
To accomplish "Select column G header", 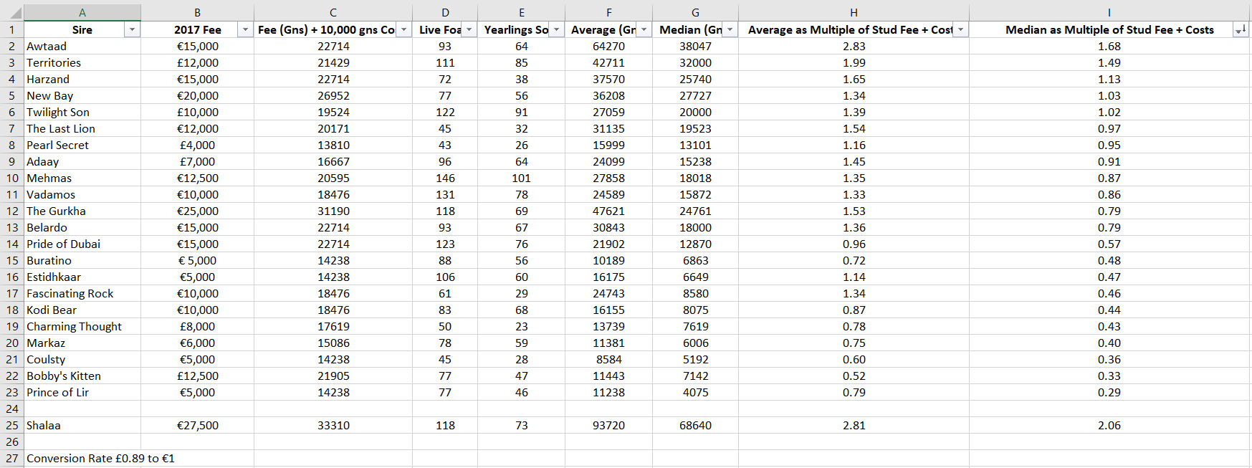I will tap(695, 12).
